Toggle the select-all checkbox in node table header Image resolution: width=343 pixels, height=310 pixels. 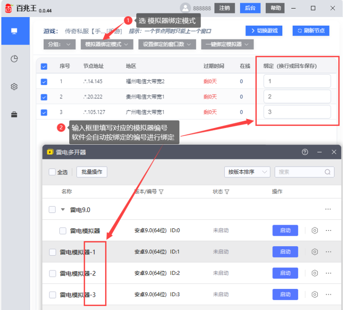pos(44,66)
